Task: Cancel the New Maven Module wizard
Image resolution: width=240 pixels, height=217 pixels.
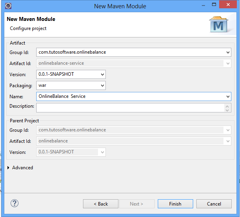Action: point(214,204)
